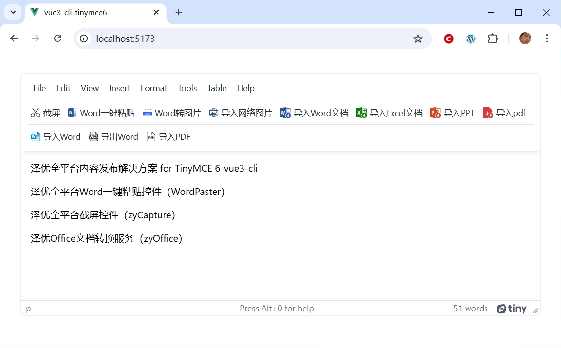Click the 导入PDF icon in second row
Image resolution: width=561 pixels, height=348 pixels.
click(x=151, y=137)
